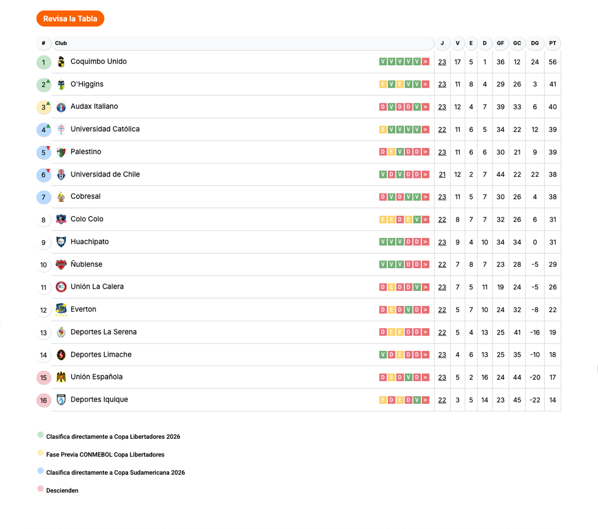598x529 pixels.
Task: Select the Palestino club logo
Action: tap(61, 151)
